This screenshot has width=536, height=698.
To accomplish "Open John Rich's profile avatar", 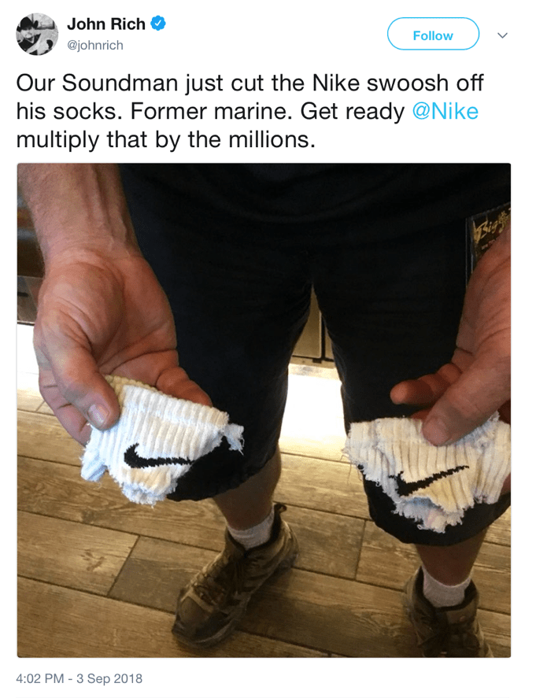I will point(37,35).
